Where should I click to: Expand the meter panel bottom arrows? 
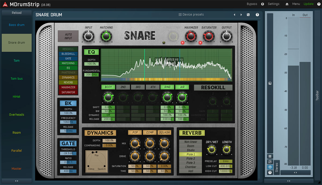click(x=289, y=181)
